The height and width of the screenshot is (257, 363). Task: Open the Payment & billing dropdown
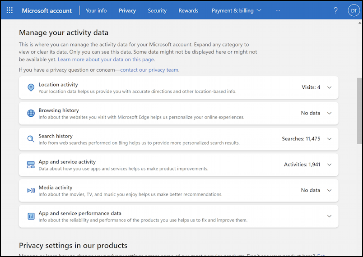tap(237, 11)
